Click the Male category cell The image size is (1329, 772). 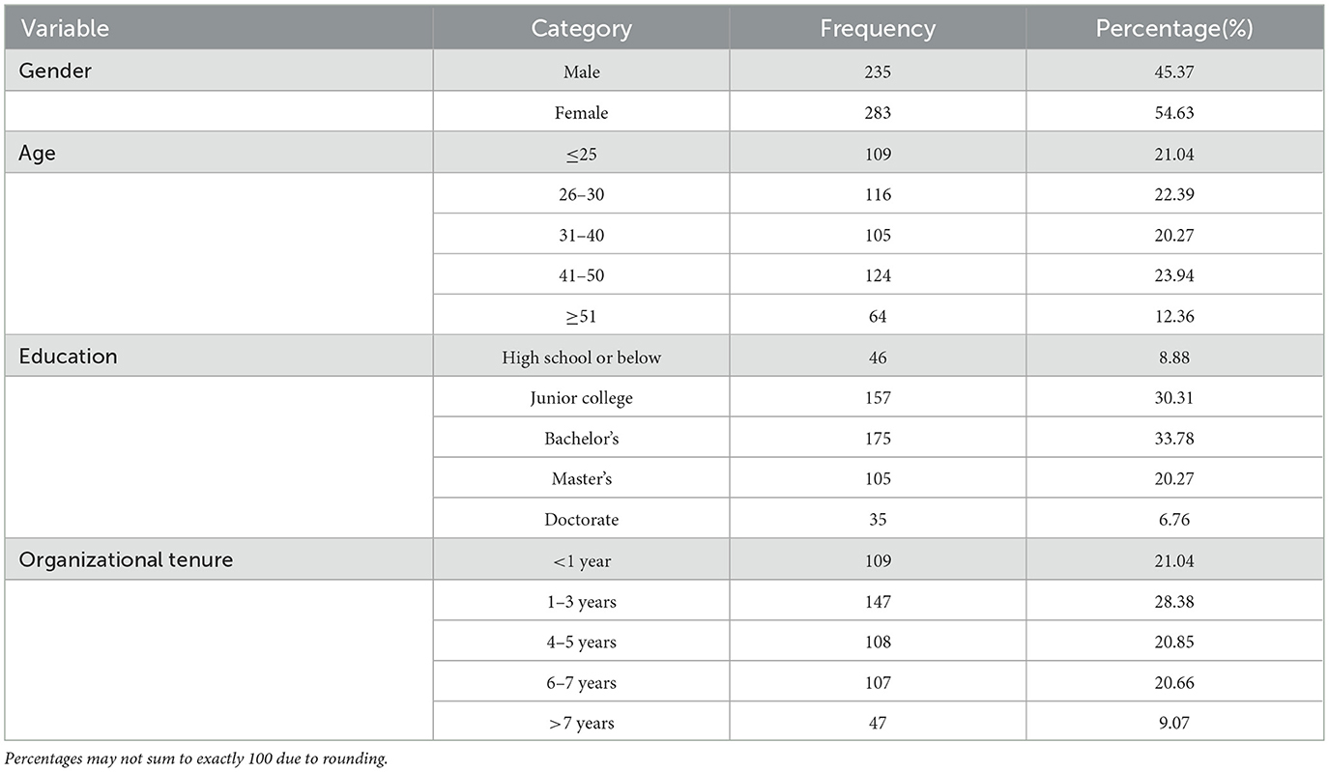[x=581, y=72]
